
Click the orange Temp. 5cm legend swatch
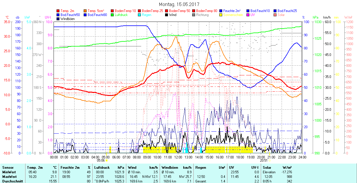tap(85, 11)
